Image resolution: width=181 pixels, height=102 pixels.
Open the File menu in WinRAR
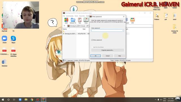tap(64, 16)
